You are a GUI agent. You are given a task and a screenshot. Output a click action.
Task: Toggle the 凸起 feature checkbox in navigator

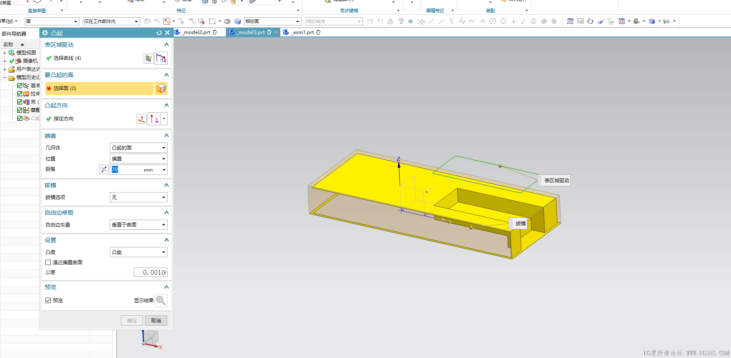(x=20, y=118)
